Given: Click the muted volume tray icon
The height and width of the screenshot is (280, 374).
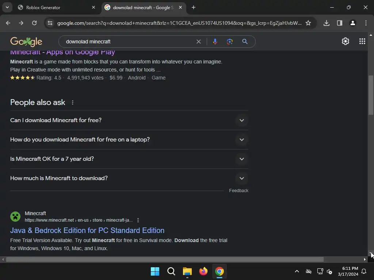Looking at the screenshot, I should click(329, 271).
